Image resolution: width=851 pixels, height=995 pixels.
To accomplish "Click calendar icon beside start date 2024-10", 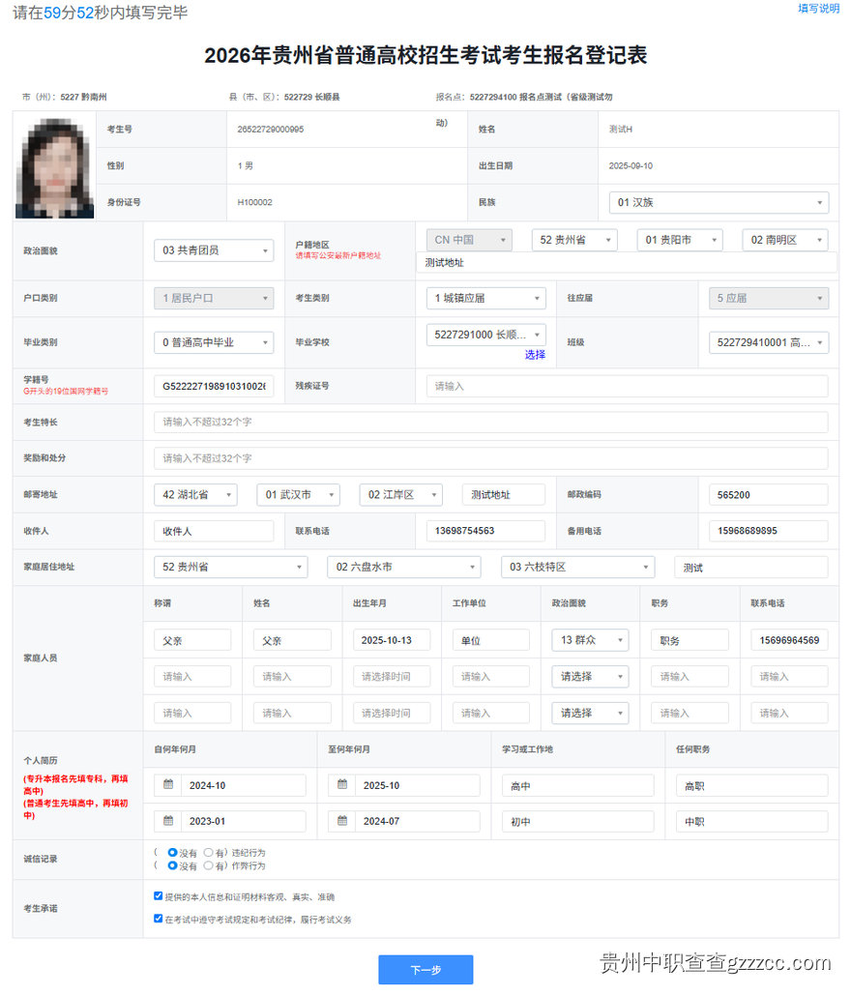I will coord(168,785).
